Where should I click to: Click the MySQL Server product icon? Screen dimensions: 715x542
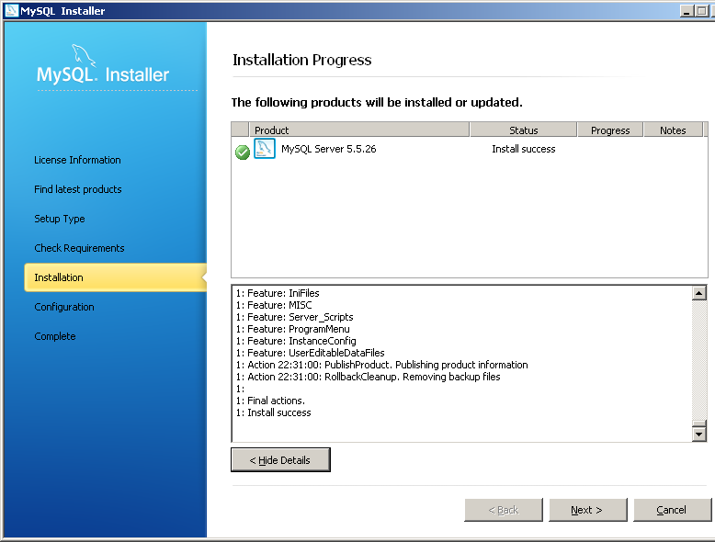(x=265, y=149)
